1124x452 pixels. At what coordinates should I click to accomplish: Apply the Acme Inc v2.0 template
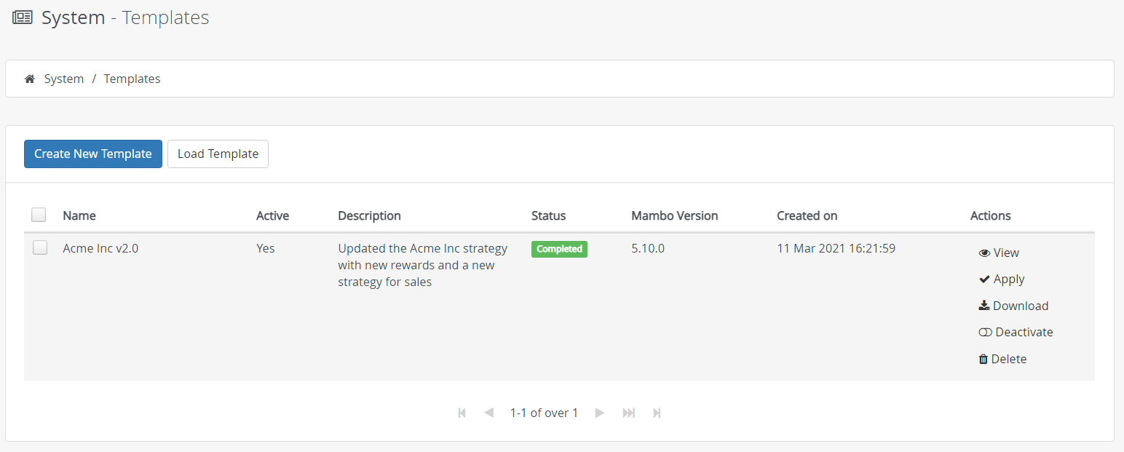tap(1002, 279)
